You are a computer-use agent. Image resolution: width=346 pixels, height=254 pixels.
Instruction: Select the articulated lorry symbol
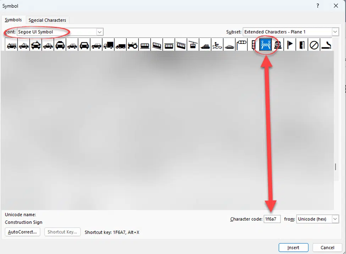pos(121,45)
